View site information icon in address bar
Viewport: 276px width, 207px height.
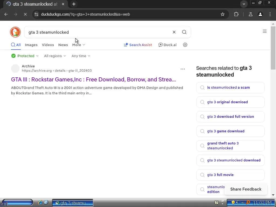[36, 14]
